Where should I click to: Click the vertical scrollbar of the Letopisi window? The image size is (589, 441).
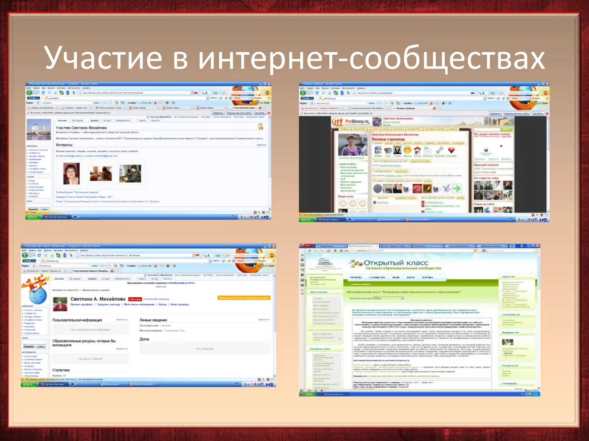coord(274,325)
